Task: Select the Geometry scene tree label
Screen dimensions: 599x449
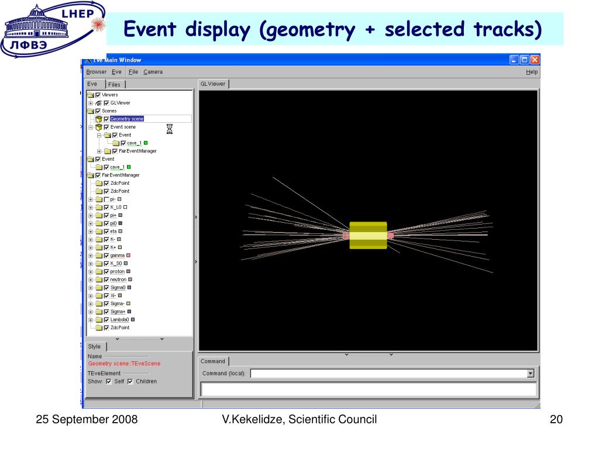Action: pyautogui.click(x=127, y=119)
